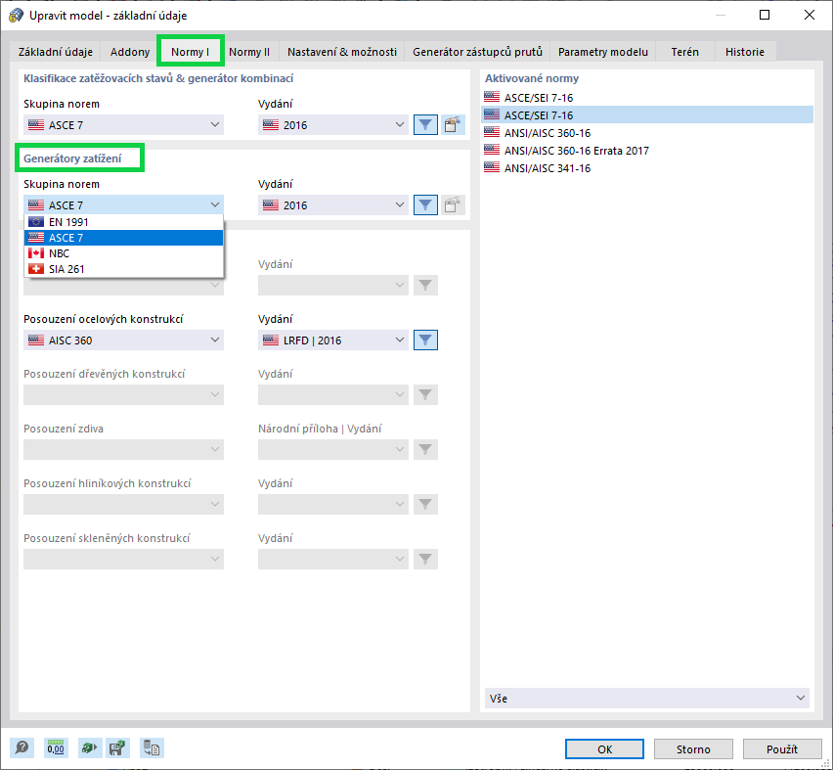Click the save-as-default icon with the green check
Screen dimensions: 833x770
pyautogui.click(x=117, y=748)
